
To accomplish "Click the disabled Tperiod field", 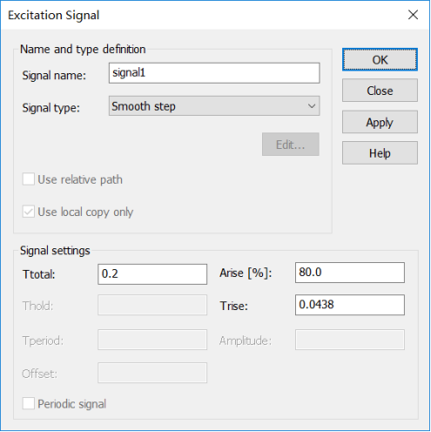I will point(152,340).
